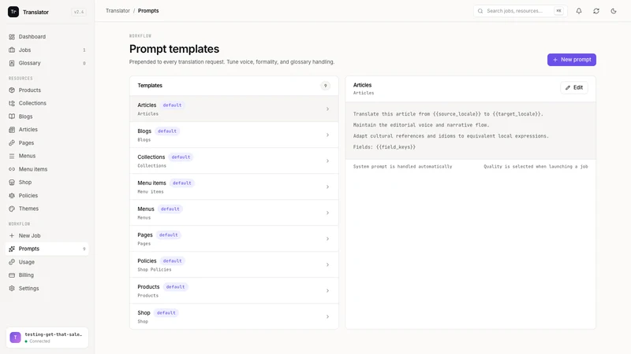
Task: Click the Settings gear icon
Action: 12,288
